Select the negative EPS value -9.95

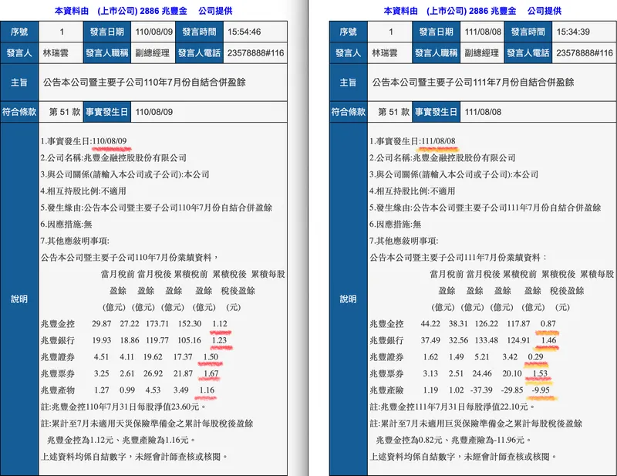541,390
